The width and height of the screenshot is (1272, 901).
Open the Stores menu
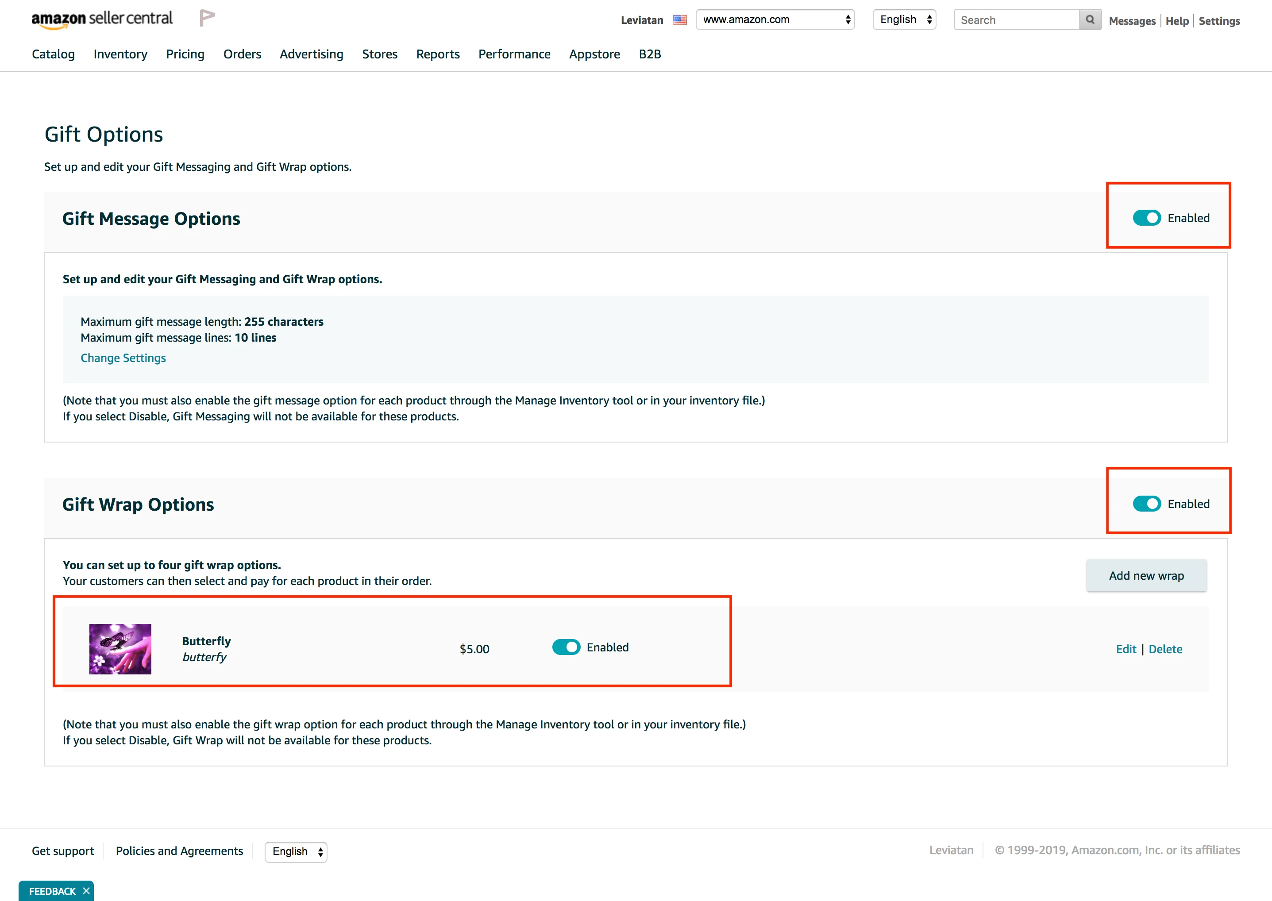click(380, 54)
